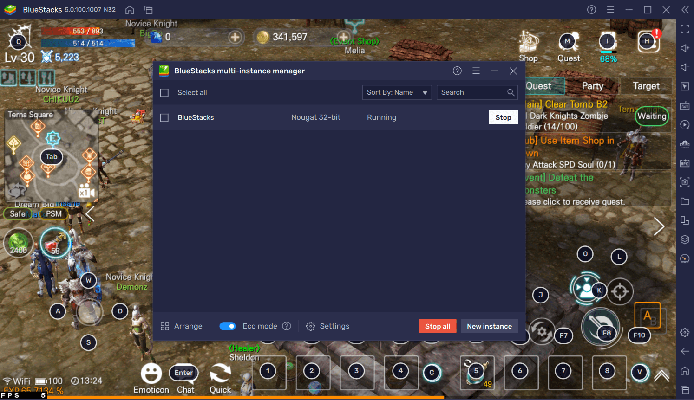Toggle camera speed x1 icon on minimap
The height and width of the screenshot is (400, 694).
point(86,192)
